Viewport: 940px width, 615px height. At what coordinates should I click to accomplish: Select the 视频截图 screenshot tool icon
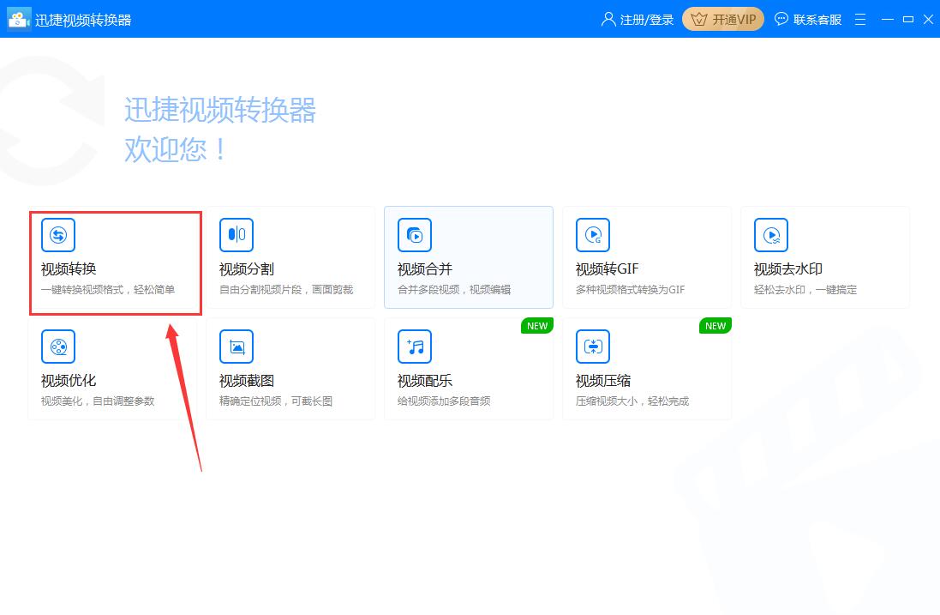[x=236, y=346]
